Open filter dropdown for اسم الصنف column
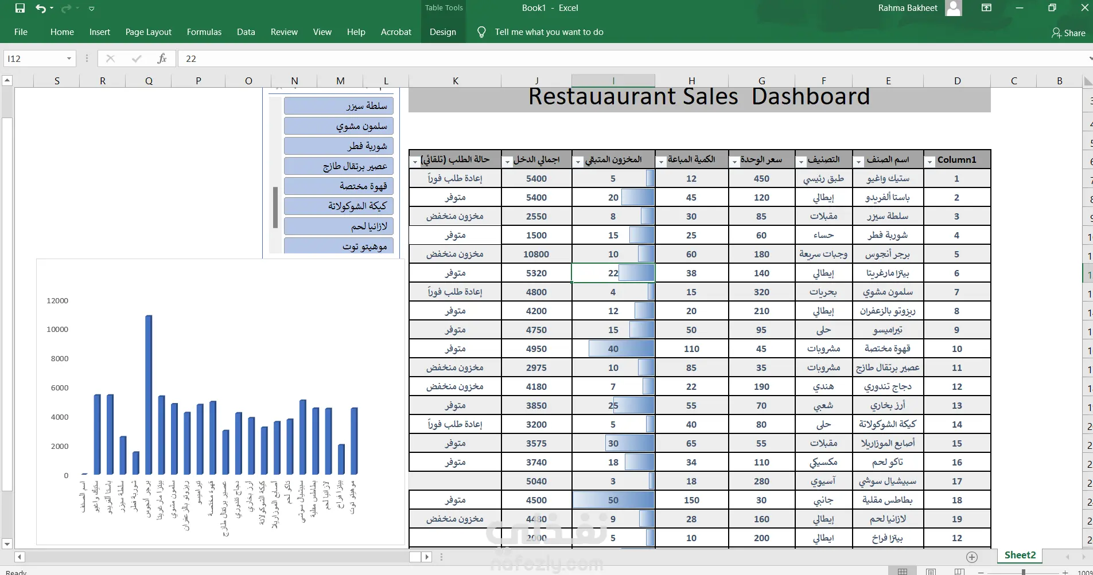 tap(858, 162)
